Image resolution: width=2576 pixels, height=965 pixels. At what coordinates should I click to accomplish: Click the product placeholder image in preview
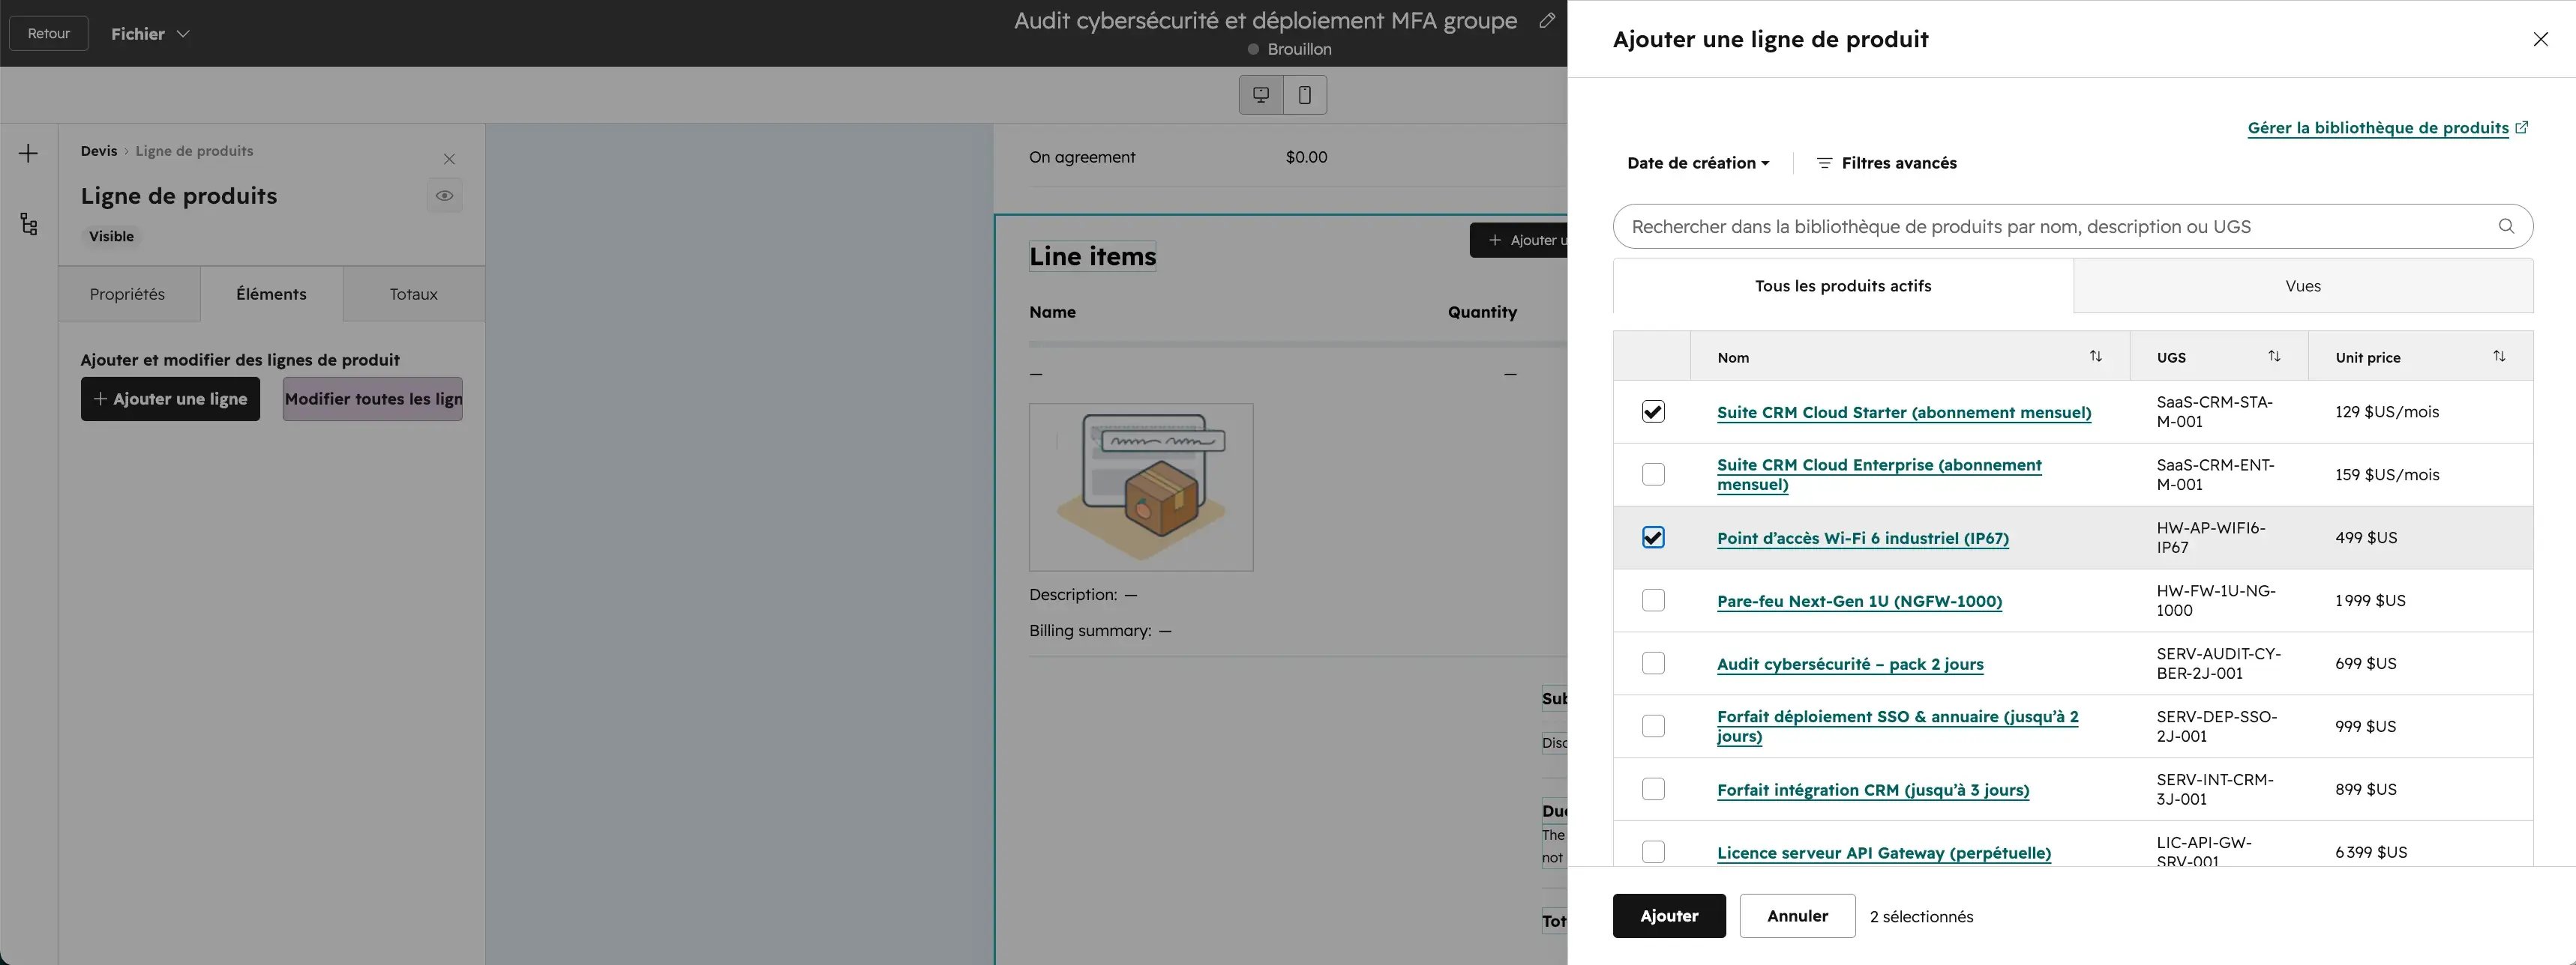(x=1141, y=488)
